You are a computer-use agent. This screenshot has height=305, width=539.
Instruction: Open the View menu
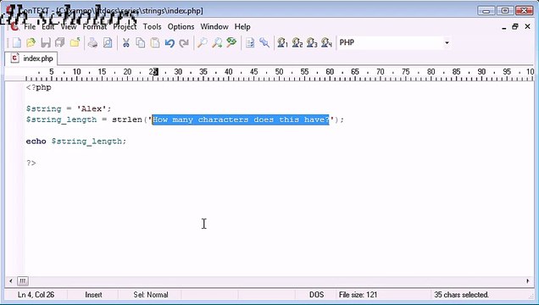point(69,27)
